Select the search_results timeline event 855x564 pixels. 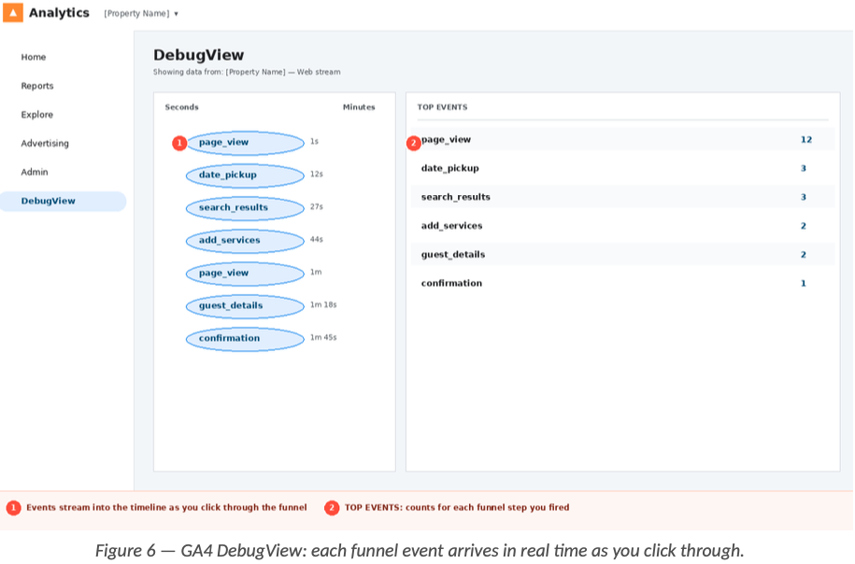tap(245, 208)
